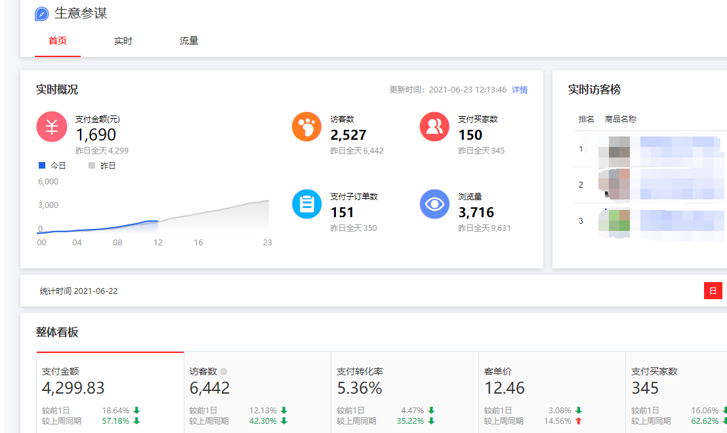Viewport: 727px width, 433px height.
Task: Click the 排名 column header
Action: 586,119
